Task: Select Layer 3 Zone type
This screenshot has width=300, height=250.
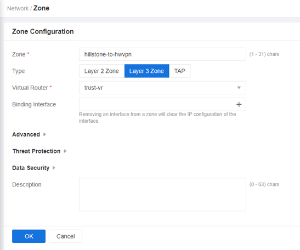Action: [146, 71]
